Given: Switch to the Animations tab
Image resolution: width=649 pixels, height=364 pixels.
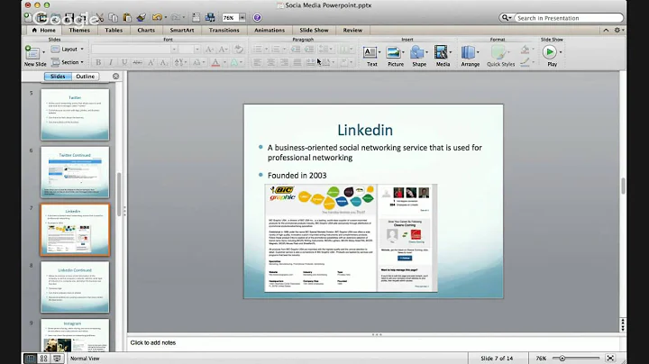Looking at the screenshot, I should [270, 31].
